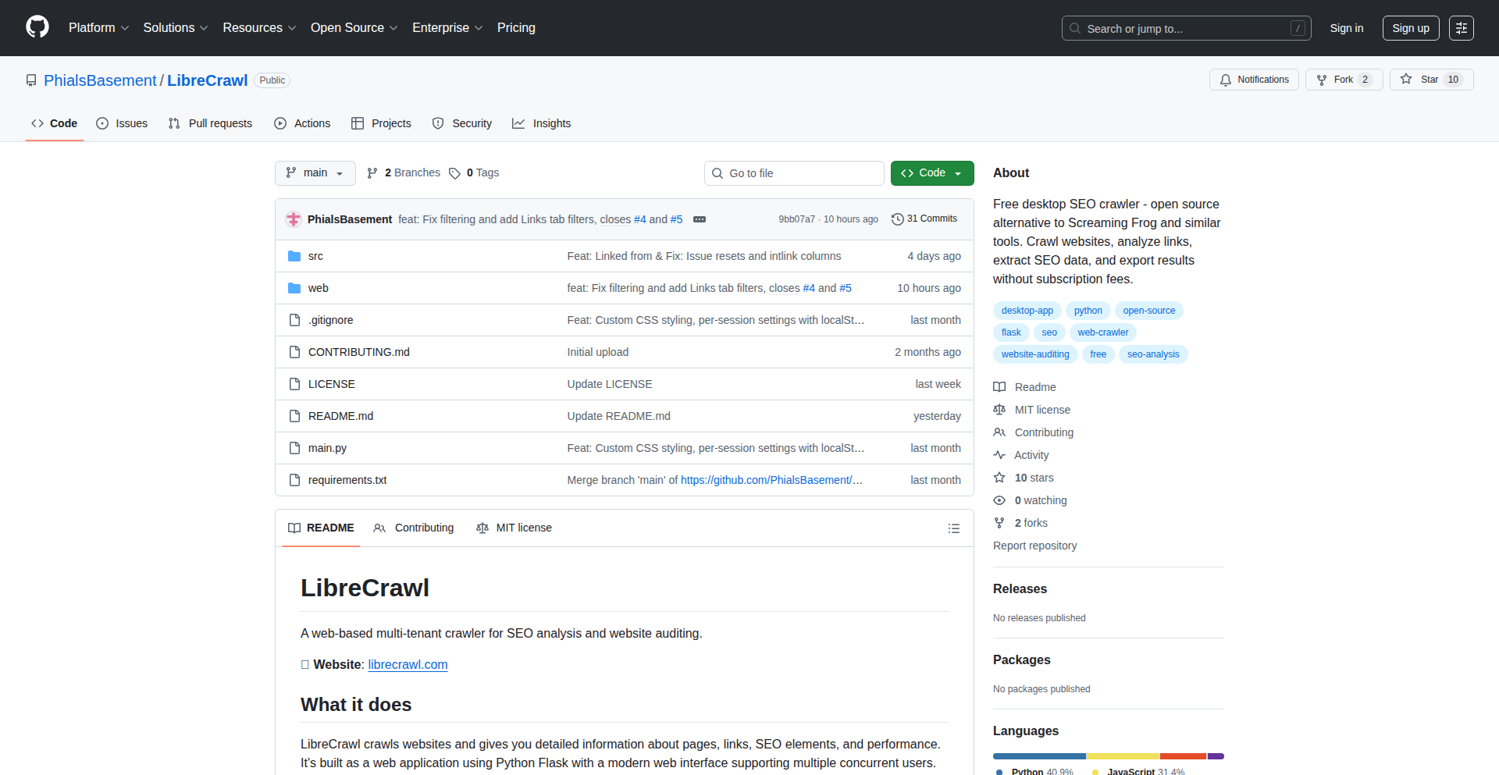Click the MIT license scales icon
The image size is (1499, 775).
click(x=999, y=409)
